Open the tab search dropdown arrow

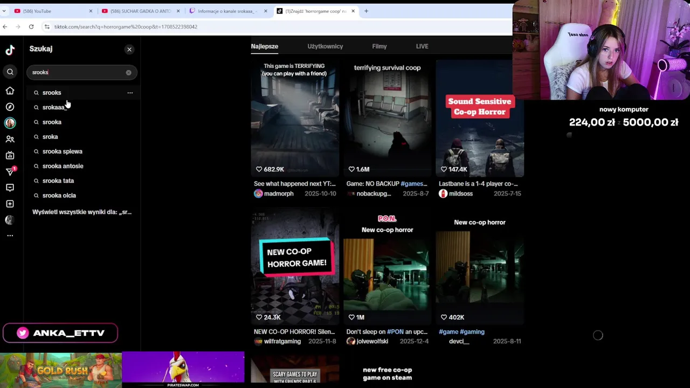point(4,11)
